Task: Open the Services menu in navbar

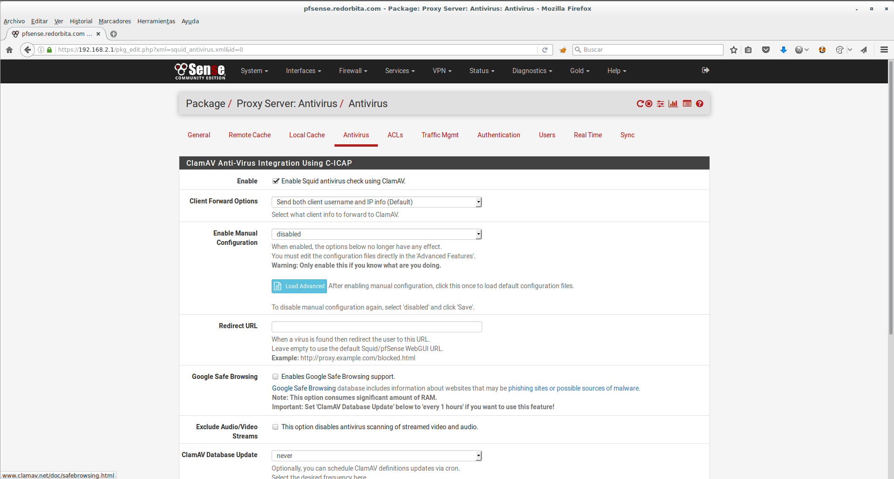Action: [400, 71]
